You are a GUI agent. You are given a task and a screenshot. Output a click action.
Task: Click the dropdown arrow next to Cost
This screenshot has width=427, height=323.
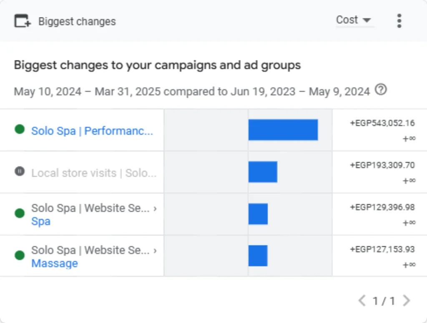367,20
